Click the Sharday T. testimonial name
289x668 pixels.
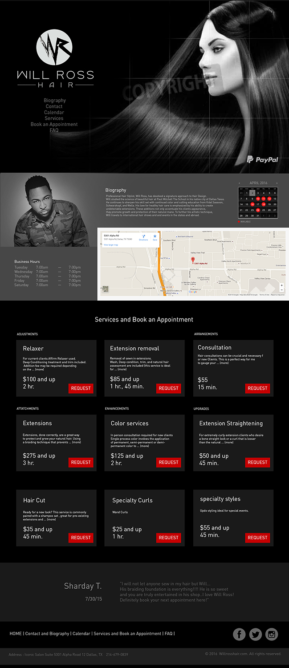tap(83, 586)
